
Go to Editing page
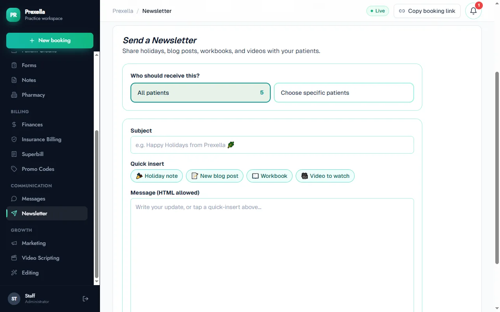coord(47,273)
